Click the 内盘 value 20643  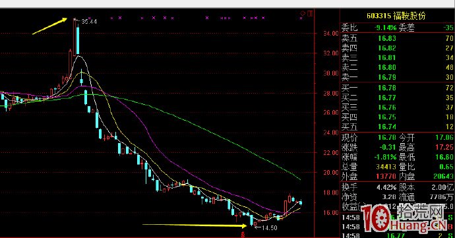[x=444, y=176]
